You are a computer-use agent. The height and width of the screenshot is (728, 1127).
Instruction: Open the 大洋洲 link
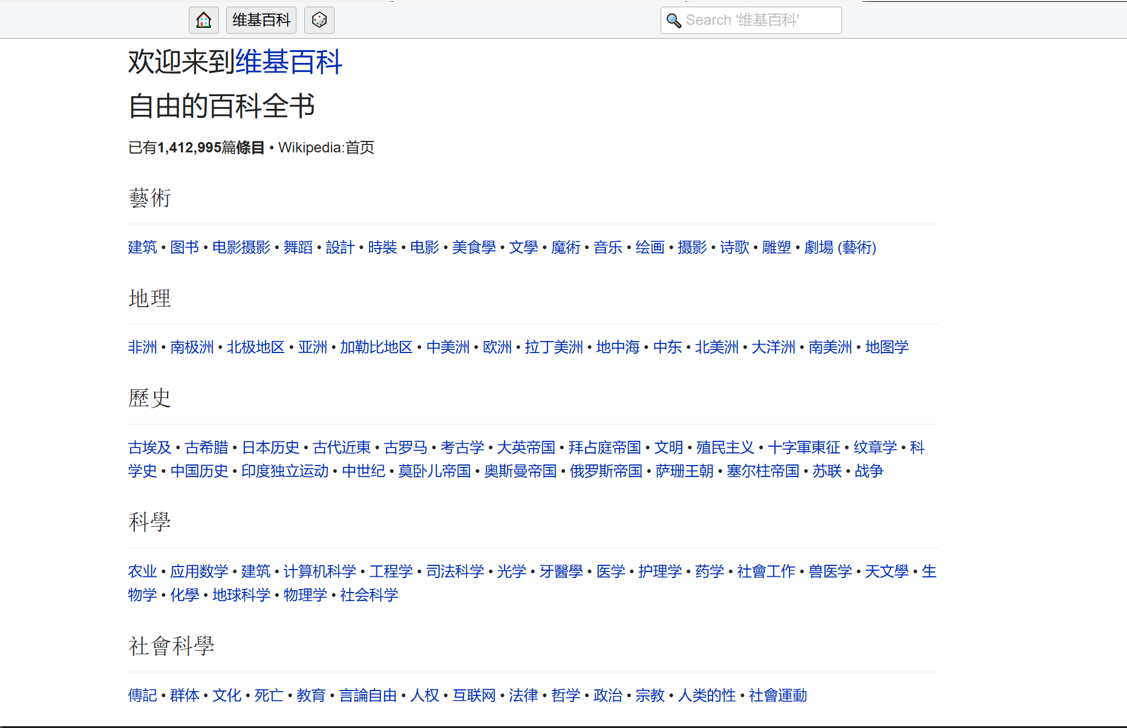[773, 347]
